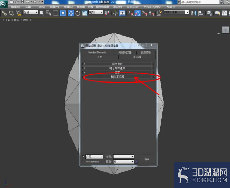Viewport: 230px width, 188px height.
Task: Click the Select and Manipulate icon
Action: coord(115,13)
